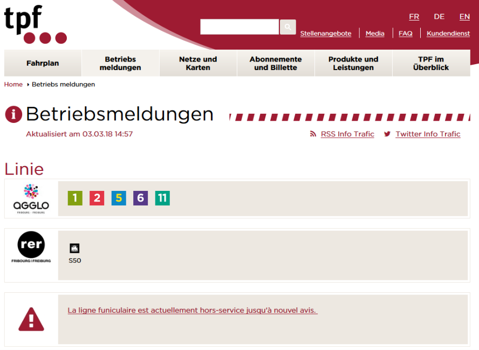
Task: Click into the search text field
Action: coord(239,27)
